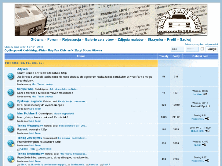222x166 pixels.
Task: Open Skrzynka in the top navigation
Action: [155, 40]
